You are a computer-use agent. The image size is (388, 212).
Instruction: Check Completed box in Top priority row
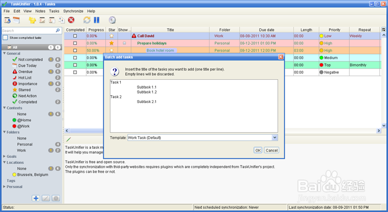click(75, 65)
